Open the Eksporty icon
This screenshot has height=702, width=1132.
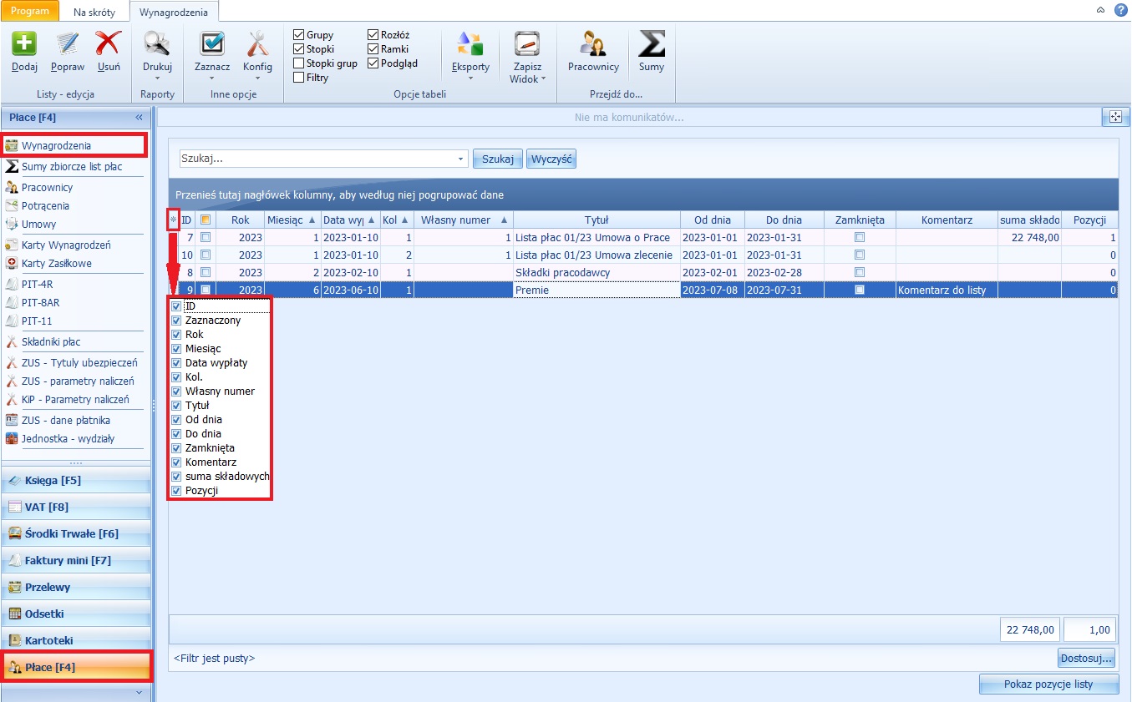470,43
